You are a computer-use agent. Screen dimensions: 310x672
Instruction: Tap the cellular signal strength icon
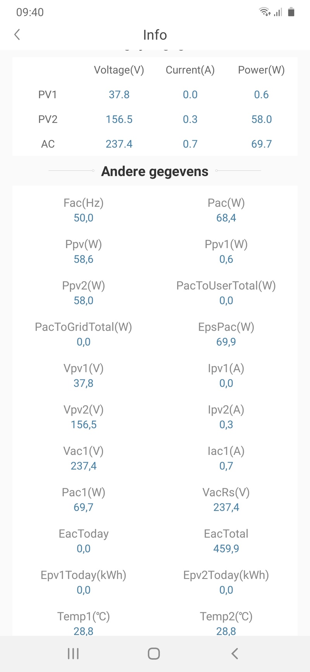[x=278, y=12]
